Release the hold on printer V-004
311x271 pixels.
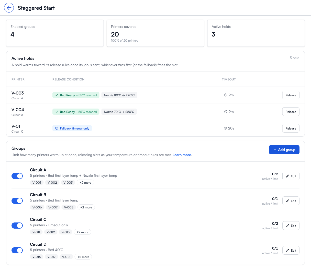pos(291,112)
